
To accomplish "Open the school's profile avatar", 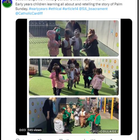I will point(7,3).
